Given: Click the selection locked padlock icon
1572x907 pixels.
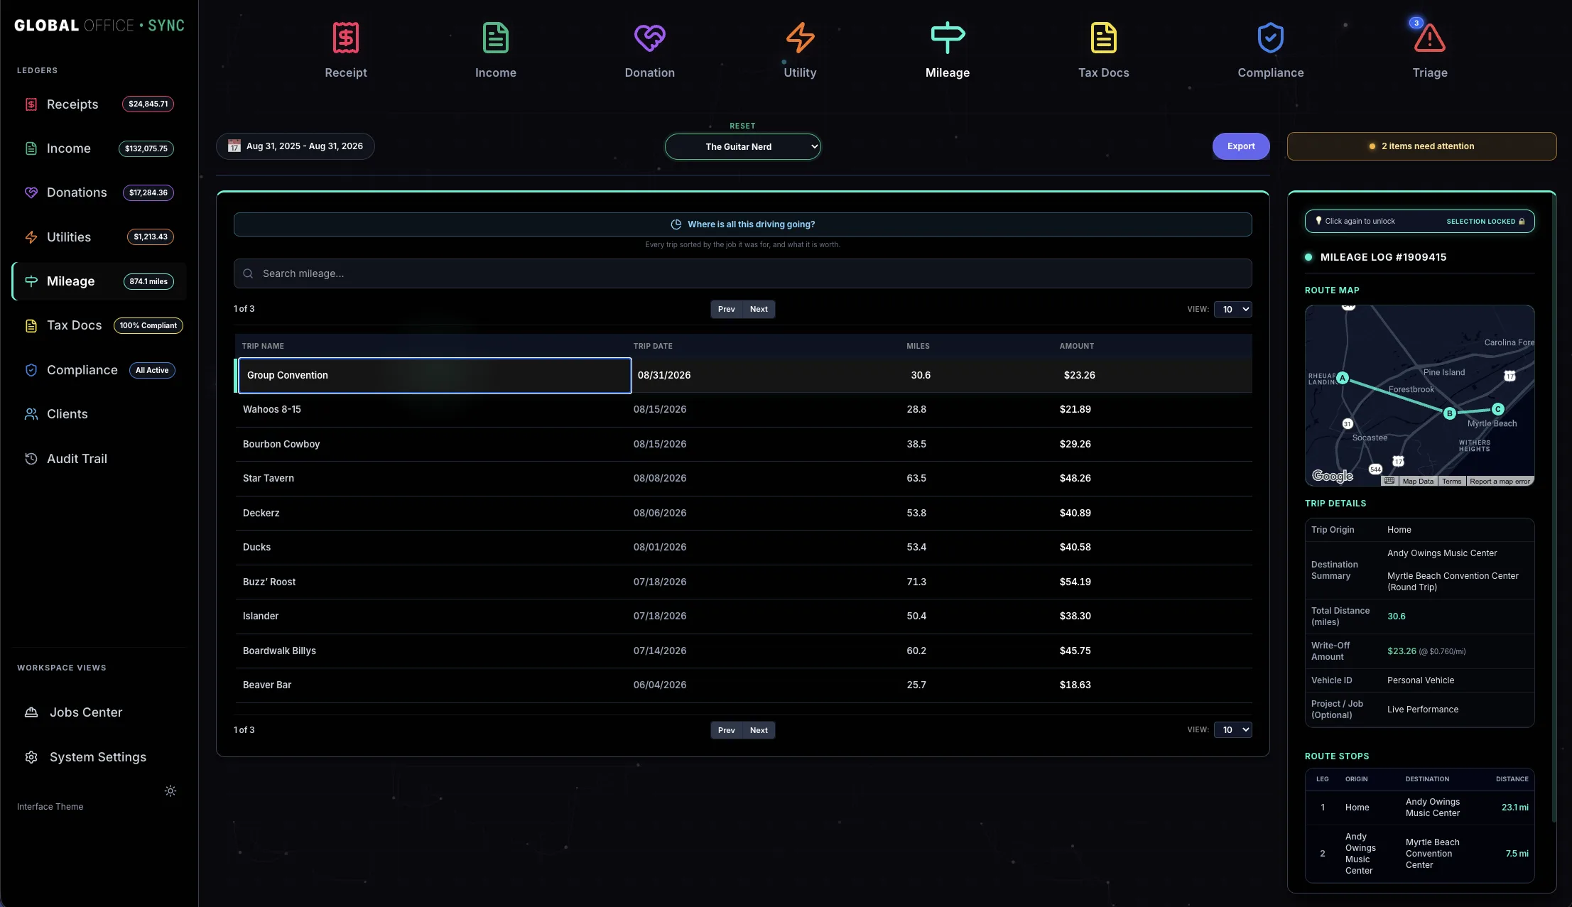Looking at the screenshot, I should pos(1522,222).
